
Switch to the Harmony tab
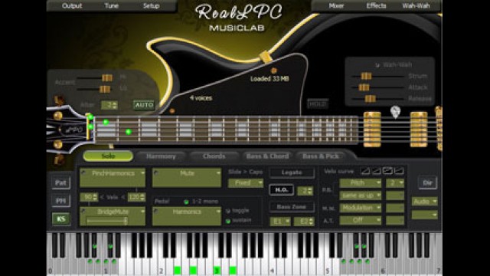pos(161,156)
